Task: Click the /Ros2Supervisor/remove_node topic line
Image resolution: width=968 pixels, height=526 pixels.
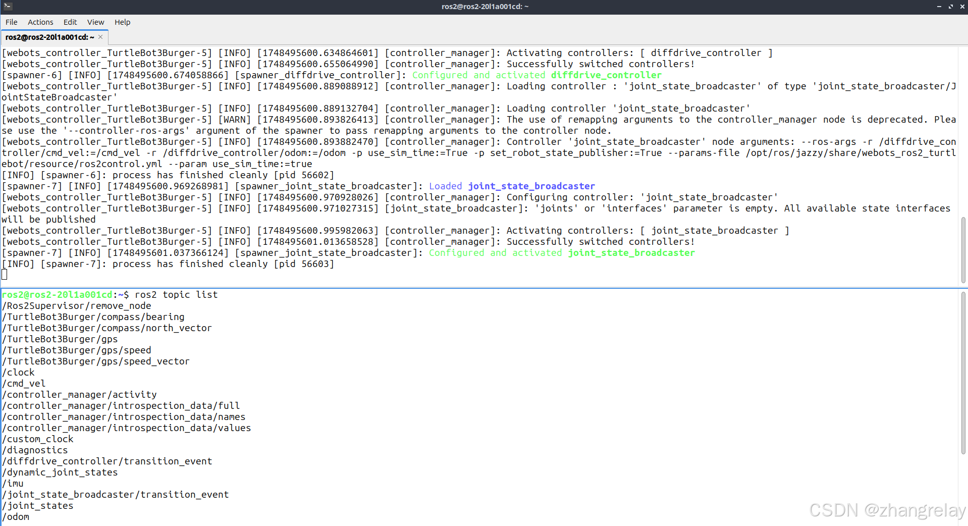Action: [77, 306]
